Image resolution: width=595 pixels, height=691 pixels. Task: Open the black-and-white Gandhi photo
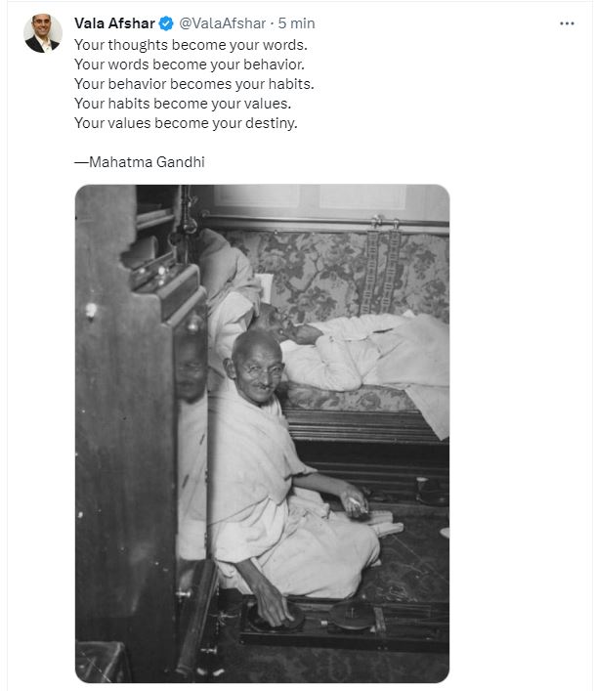[x=263, y=434]
